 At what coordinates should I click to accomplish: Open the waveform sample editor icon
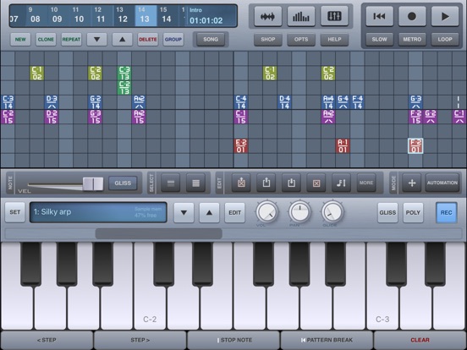pos(267,17)
